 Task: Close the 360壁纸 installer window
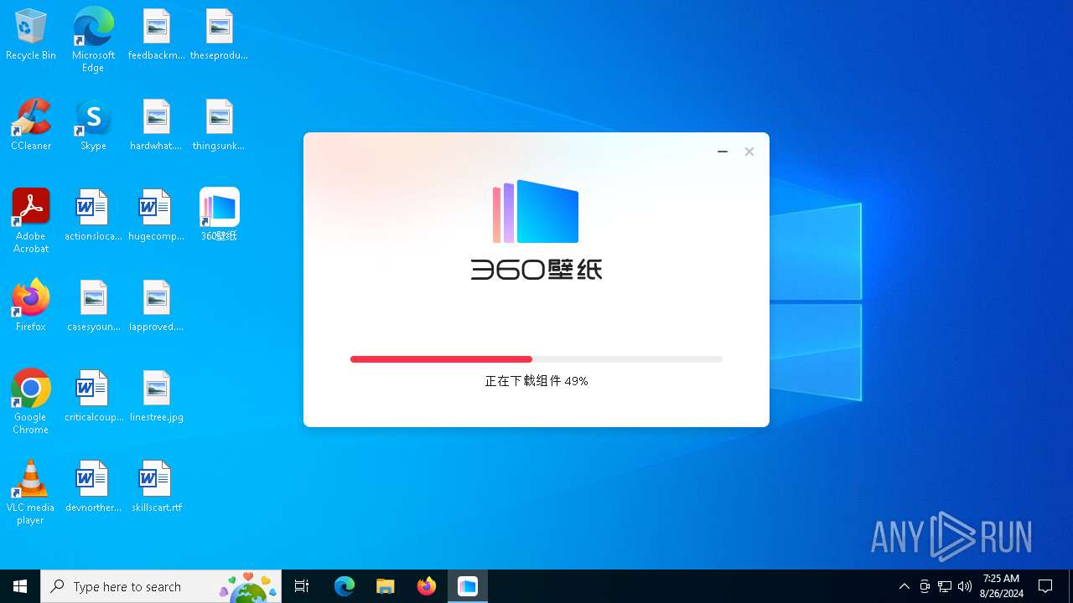(749, 152)
